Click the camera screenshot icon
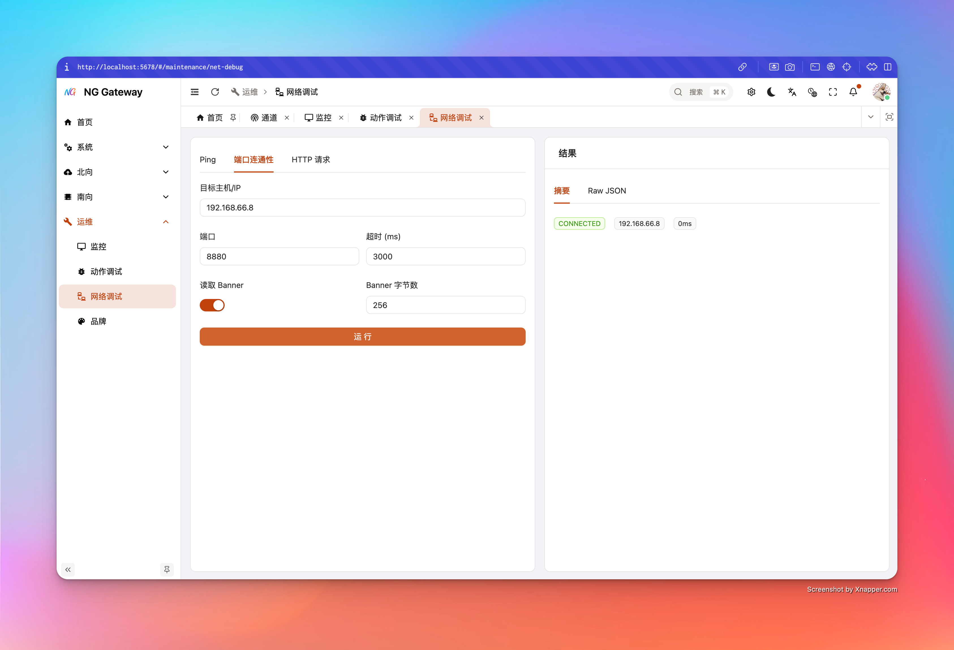 tap(789, 67)
